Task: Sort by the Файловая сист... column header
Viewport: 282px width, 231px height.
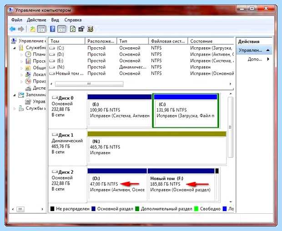Action: point(168,41)
